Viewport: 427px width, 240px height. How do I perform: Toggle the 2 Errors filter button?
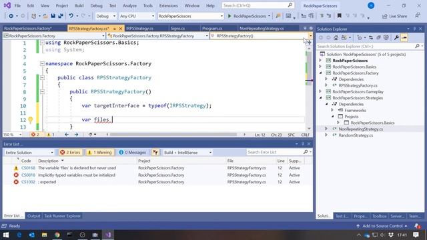[x=71, y=153]
